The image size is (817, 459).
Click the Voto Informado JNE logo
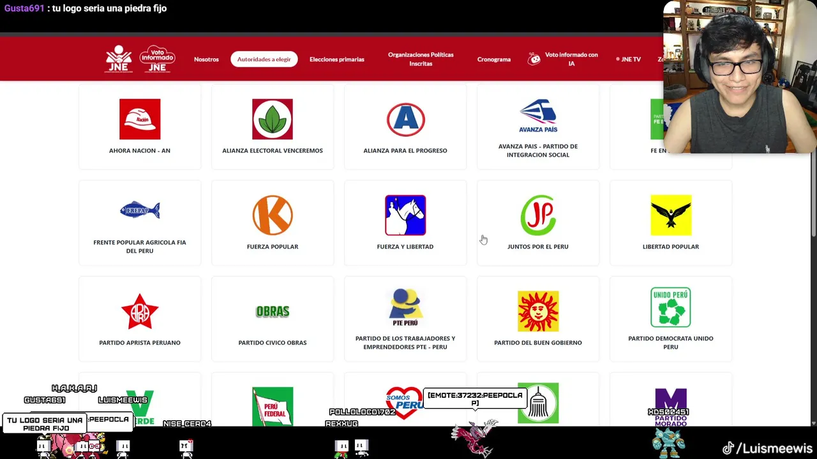[x=157, y=59]
